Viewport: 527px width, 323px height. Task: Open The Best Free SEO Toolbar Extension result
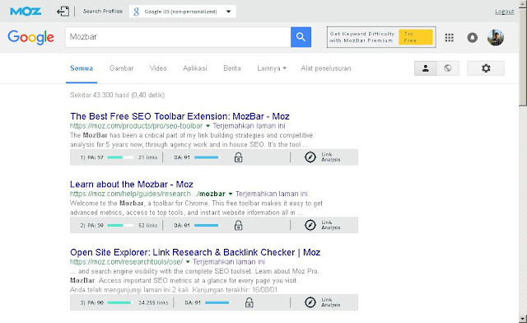point(180,116)
